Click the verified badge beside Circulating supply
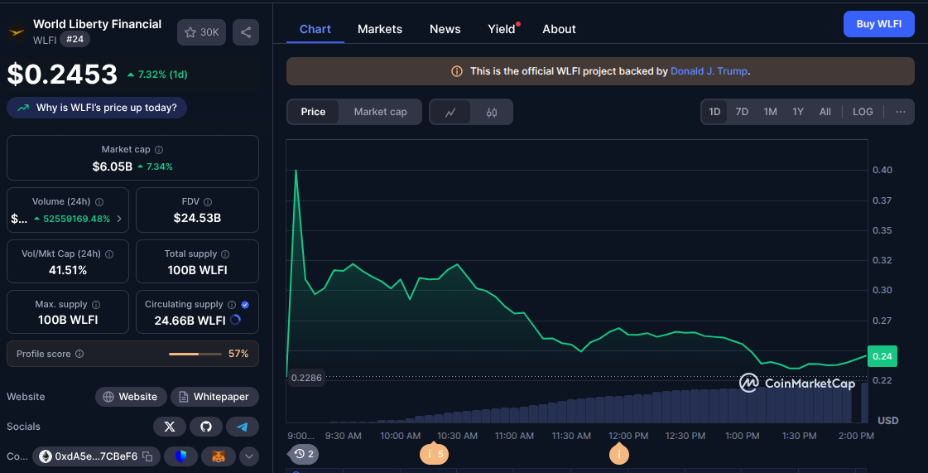Screen dimensions: 928x473 tap(245, 305)
